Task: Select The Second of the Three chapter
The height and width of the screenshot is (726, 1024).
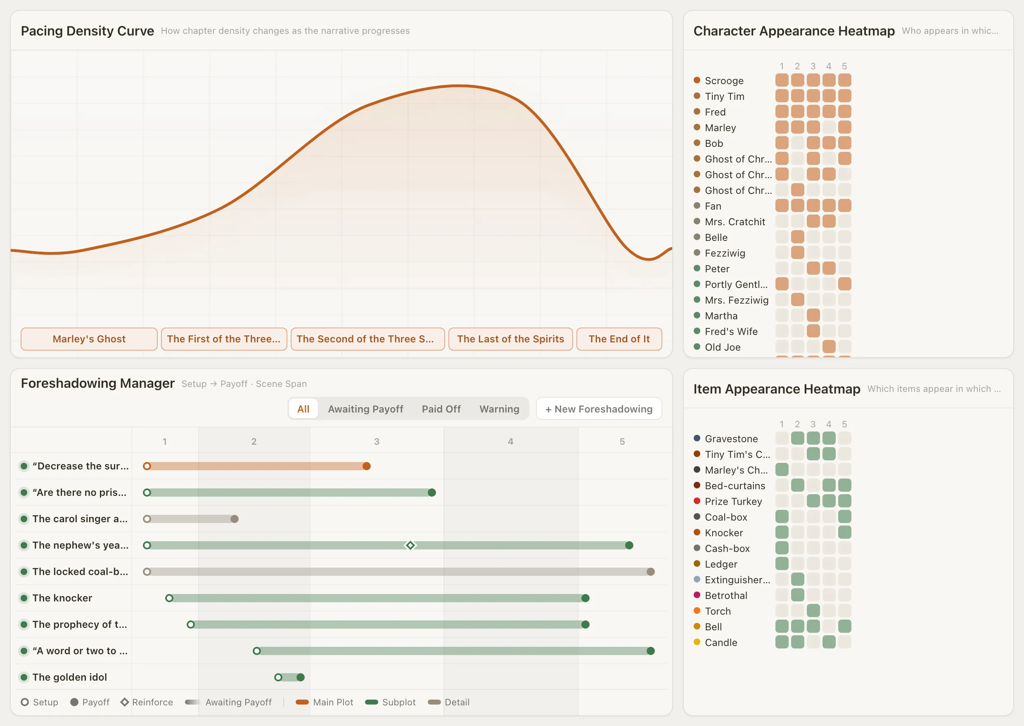Action: tap(367, 339)
